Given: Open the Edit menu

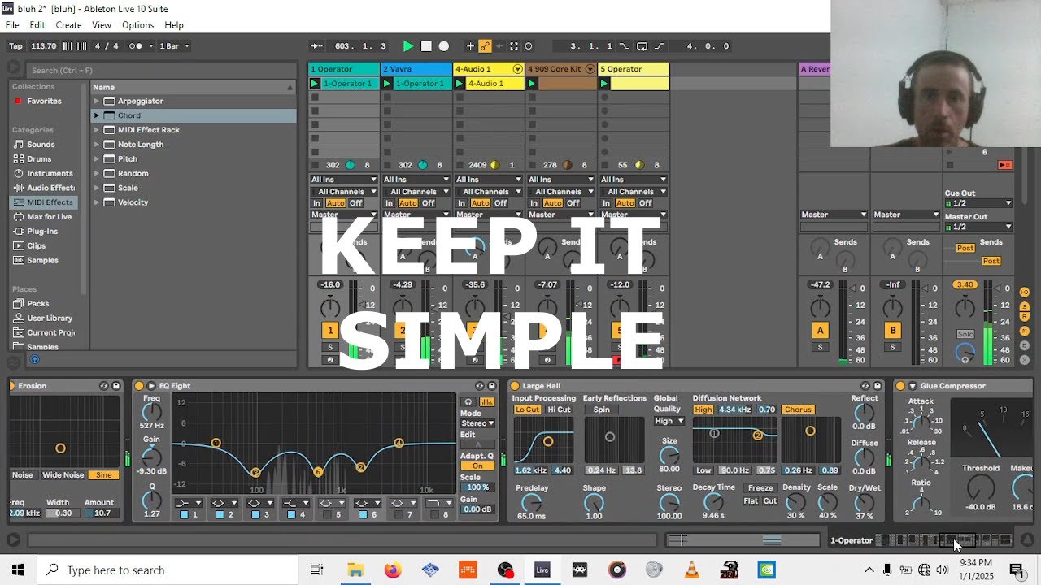Looking at the screenshot, I should coord(37,25).
